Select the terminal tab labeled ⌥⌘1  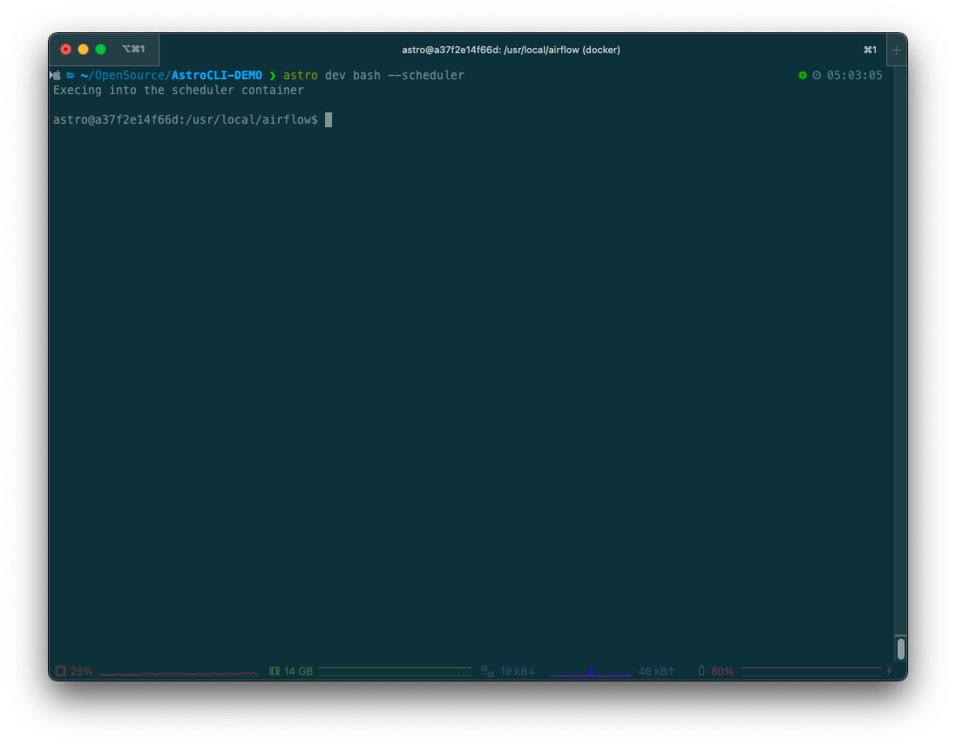pyautogui.click(x=133, y=49)
